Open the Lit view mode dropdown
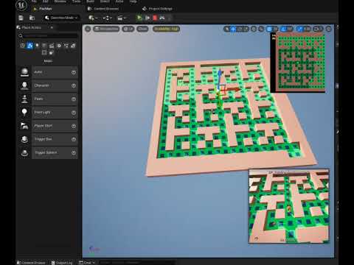Screen dimensions: 354x265 (x=128, y=29)
